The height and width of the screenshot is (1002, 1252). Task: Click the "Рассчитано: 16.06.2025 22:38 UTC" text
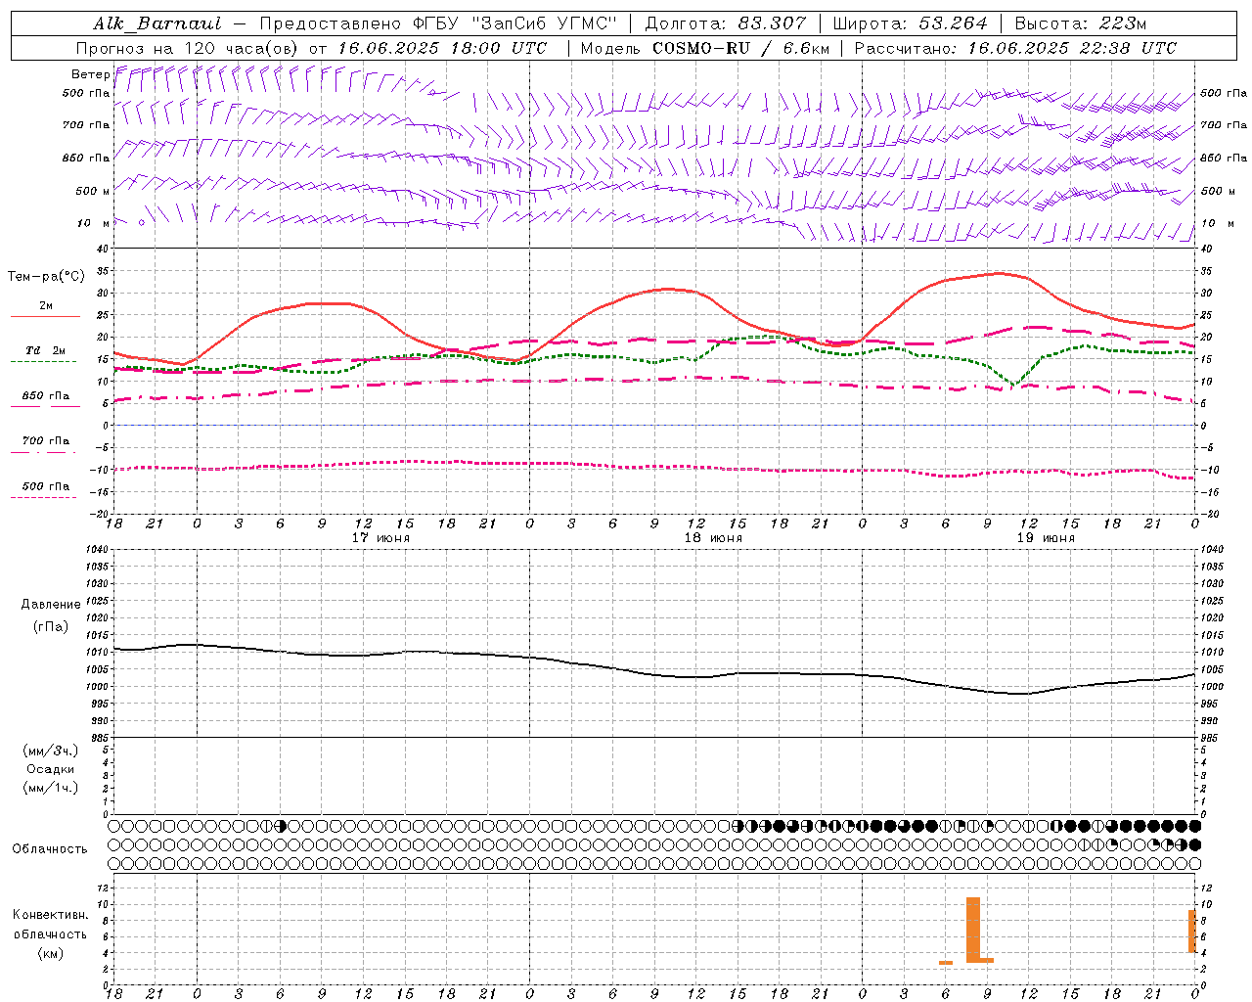[1015, 48]
